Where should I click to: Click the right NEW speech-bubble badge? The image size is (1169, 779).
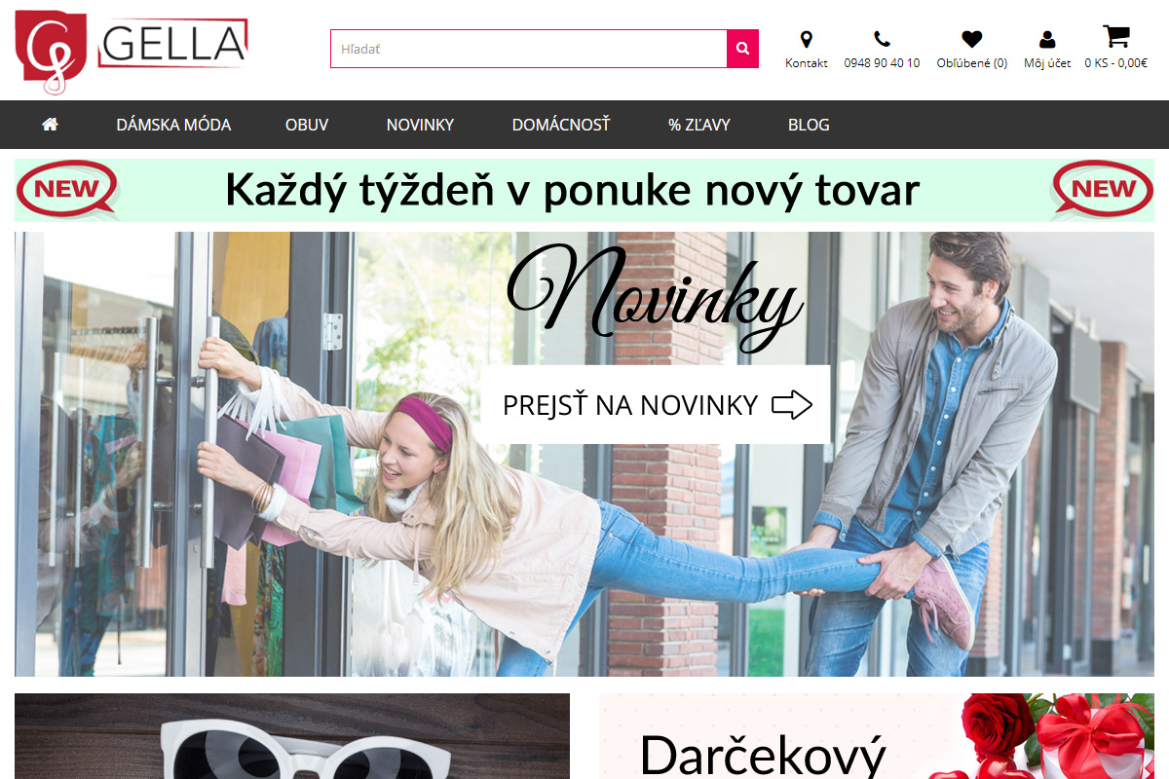[1102, 189]
